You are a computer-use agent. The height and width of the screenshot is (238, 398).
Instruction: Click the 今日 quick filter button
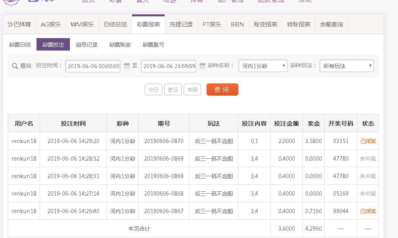[x=153, y=89]
